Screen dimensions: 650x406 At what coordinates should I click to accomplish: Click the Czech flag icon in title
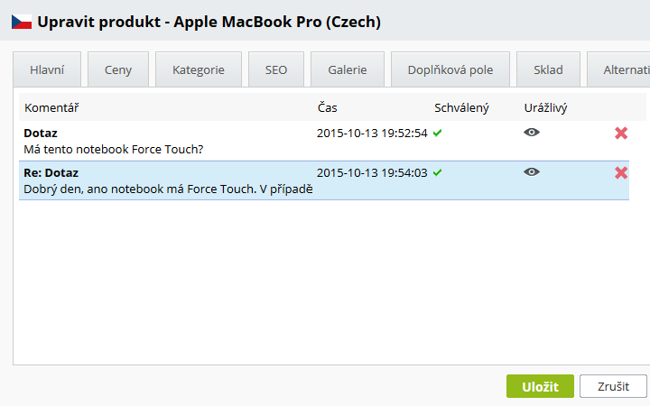point(22,22)
